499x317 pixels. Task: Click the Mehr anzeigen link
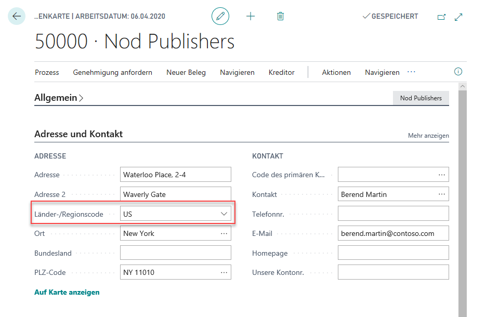[x=428, y=136]
